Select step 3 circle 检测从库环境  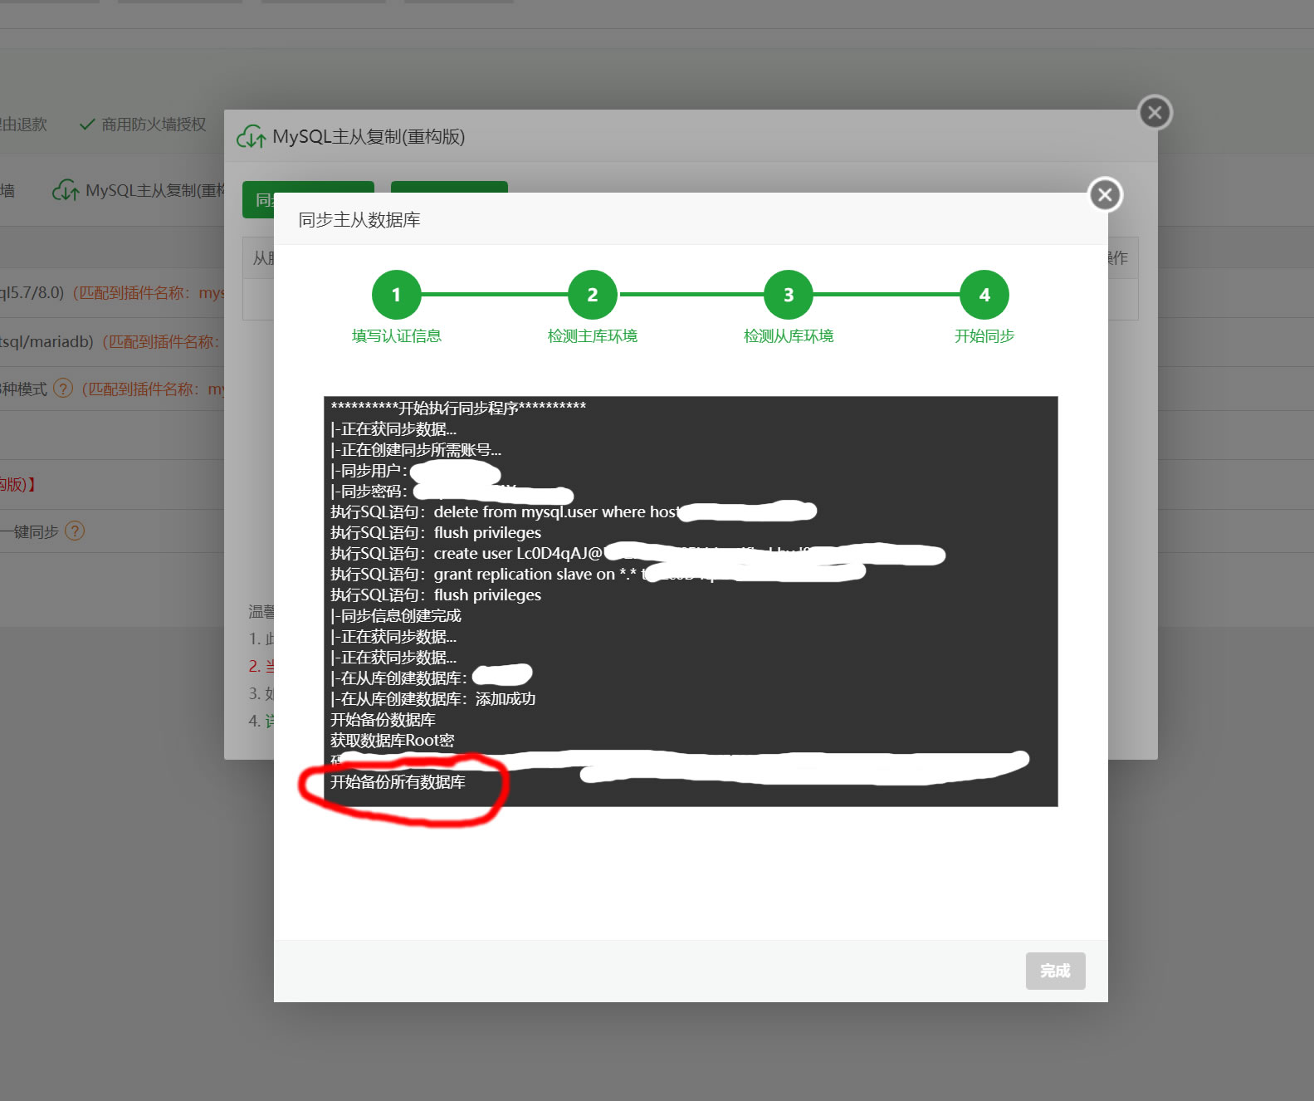(789, 295)
